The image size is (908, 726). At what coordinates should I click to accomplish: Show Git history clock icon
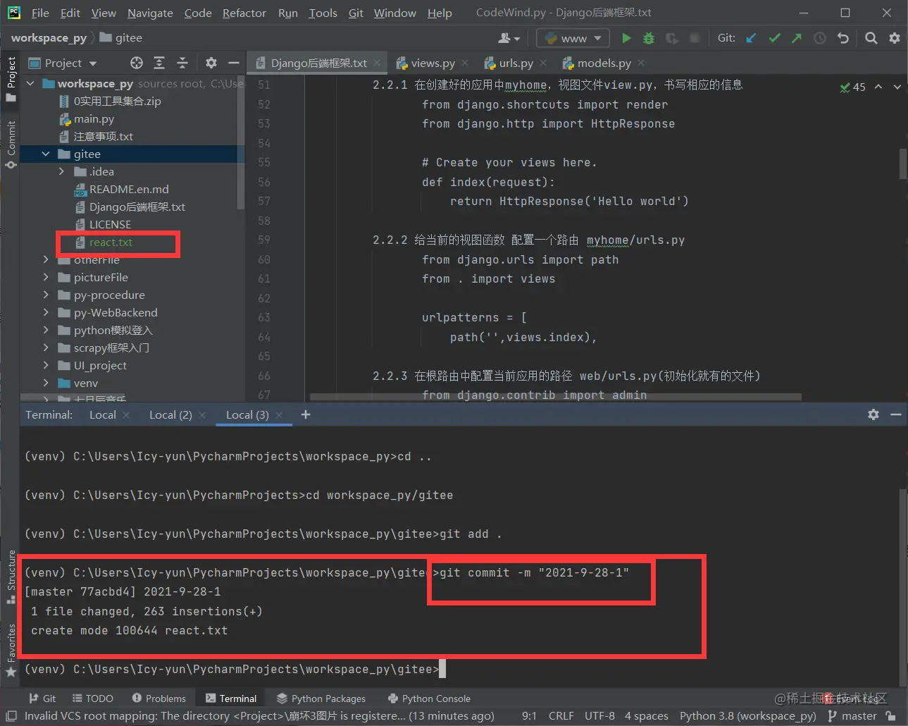820,38
